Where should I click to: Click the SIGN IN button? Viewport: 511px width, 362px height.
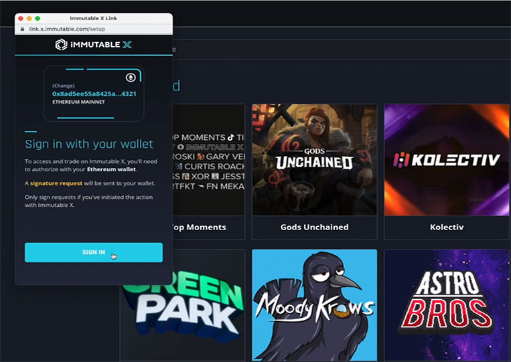click(x=94, y=252)
